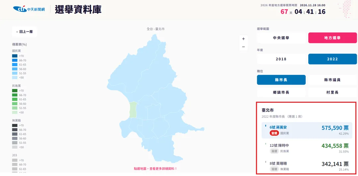358x176 pixels.
Task: Click 203 legend >70 swatch
Action: [15, 160]
